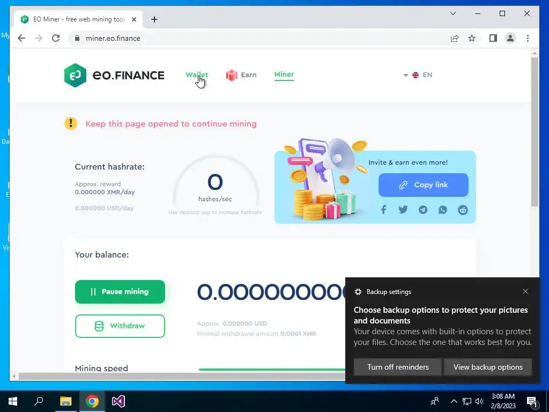
Task: Click the network status tray icon
Action: 467,401
